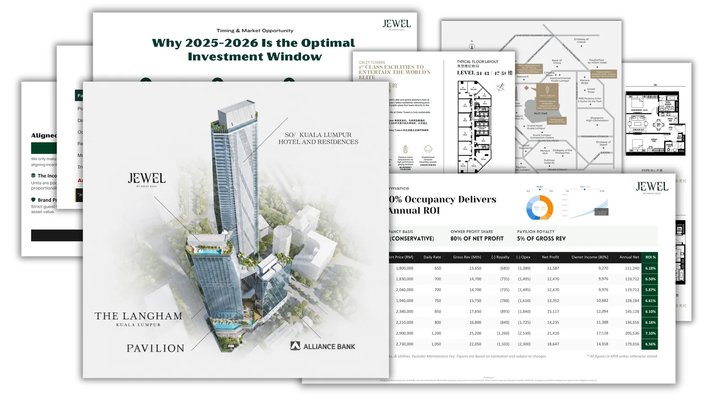Click the rainwater harvesting system icon

coord(428,149)
